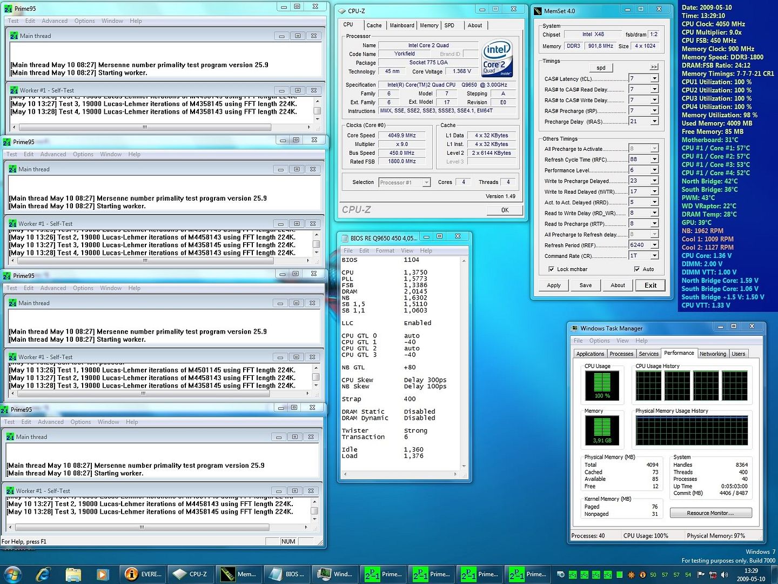Open RAS# to CAS# Write Delay dropdown
Image resolution: width=778 pixels, height=584 pixels.
click(654, 100)
